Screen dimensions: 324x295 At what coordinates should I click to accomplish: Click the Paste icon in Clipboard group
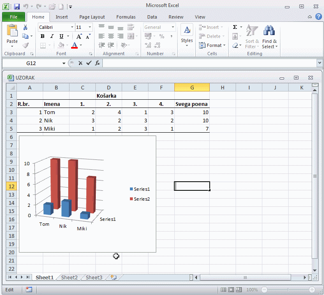click(12, 32)
